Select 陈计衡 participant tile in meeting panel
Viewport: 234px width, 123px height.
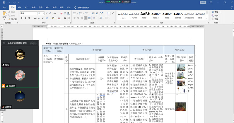(20, 77)
